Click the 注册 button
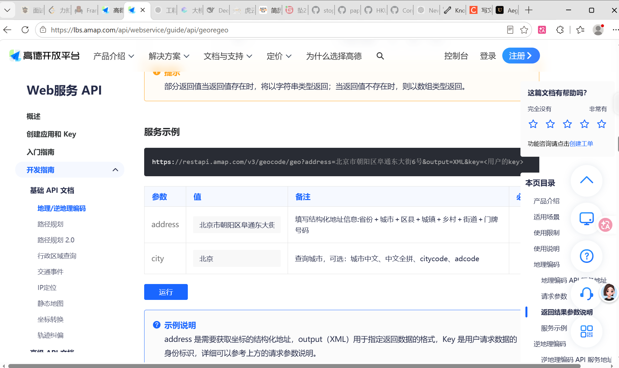619x368 pixels. coord(521,56)
